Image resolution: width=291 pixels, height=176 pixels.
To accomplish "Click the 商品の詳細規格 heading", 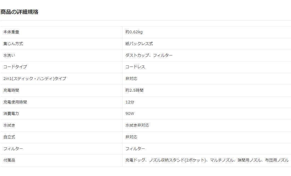I will [x=19, y=12].
